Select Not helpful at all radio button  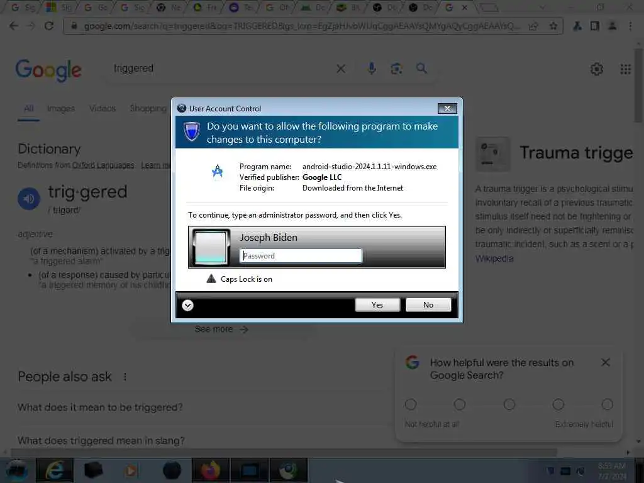411,404
